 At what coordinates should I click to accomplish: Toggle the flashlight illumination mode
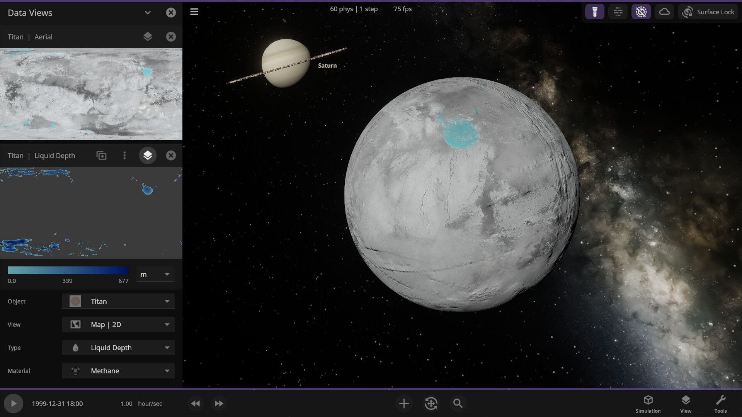tap(594, 12)
